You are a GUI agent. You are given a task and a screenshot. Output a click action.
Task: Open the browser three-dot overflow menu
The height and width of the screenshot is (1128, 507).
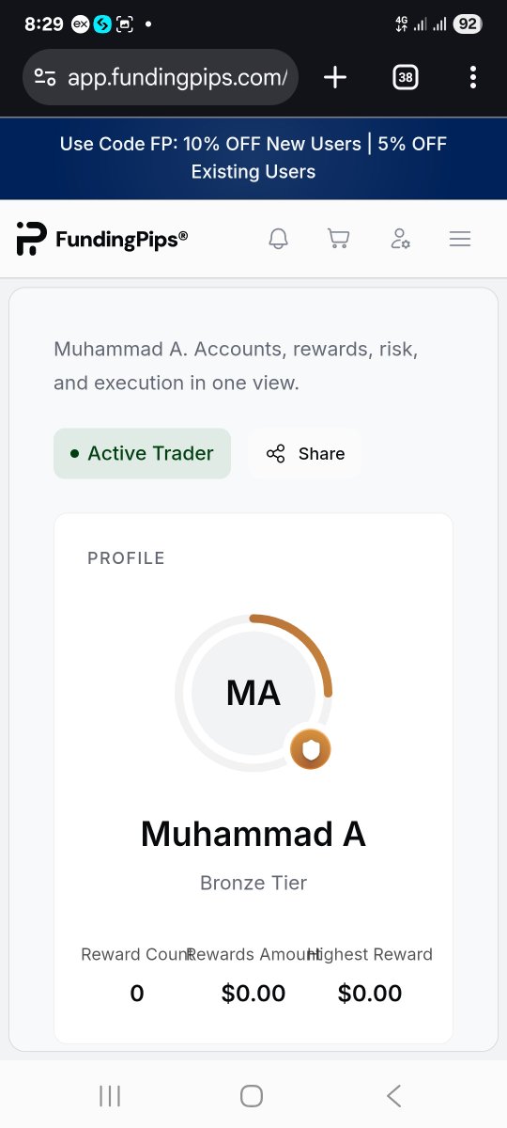tap(473, 77)
